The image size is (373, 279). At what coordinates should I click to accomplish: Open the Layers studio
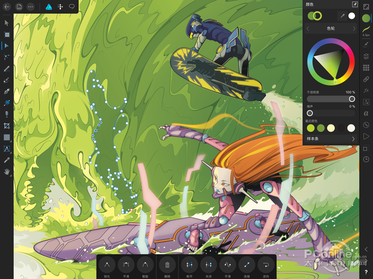[366, 56]
